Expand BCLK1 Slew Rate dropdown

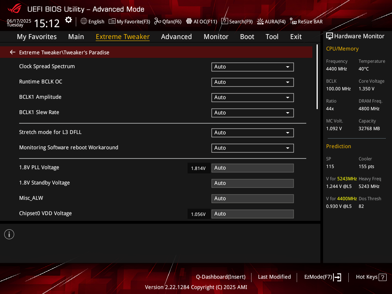tap(253, 113)
